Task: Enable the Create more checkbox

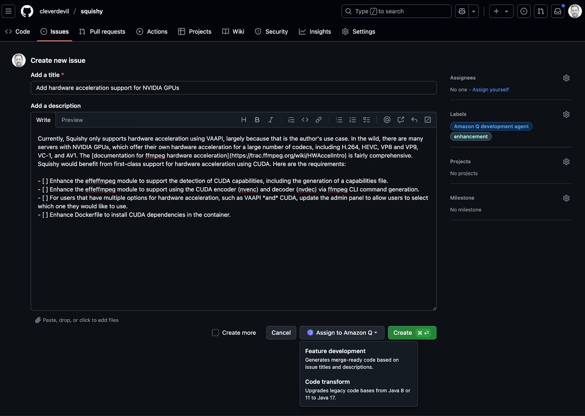Action: point(215,333)
